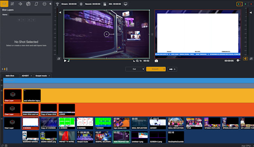This screenshot has width=254, height=147.
Task: Click the preview clip out-point marker
Action: [134, 61]
